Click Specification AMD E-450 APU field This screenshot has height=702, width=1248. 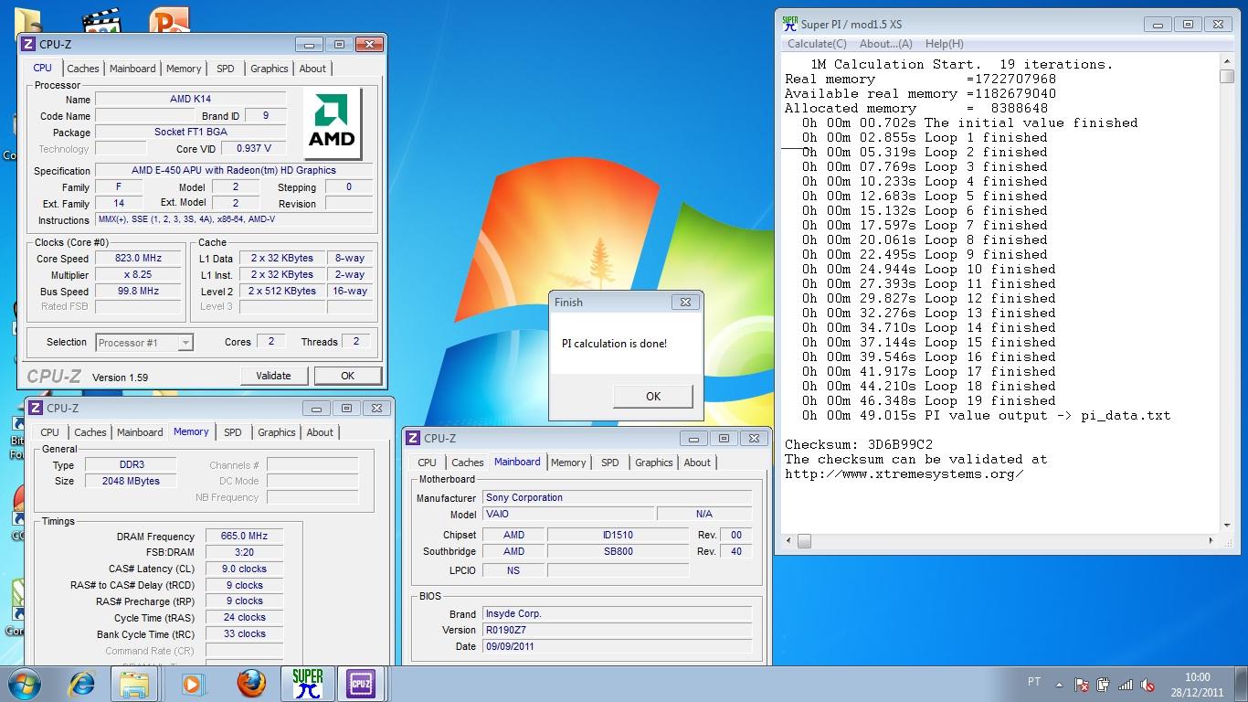(234, 171)
